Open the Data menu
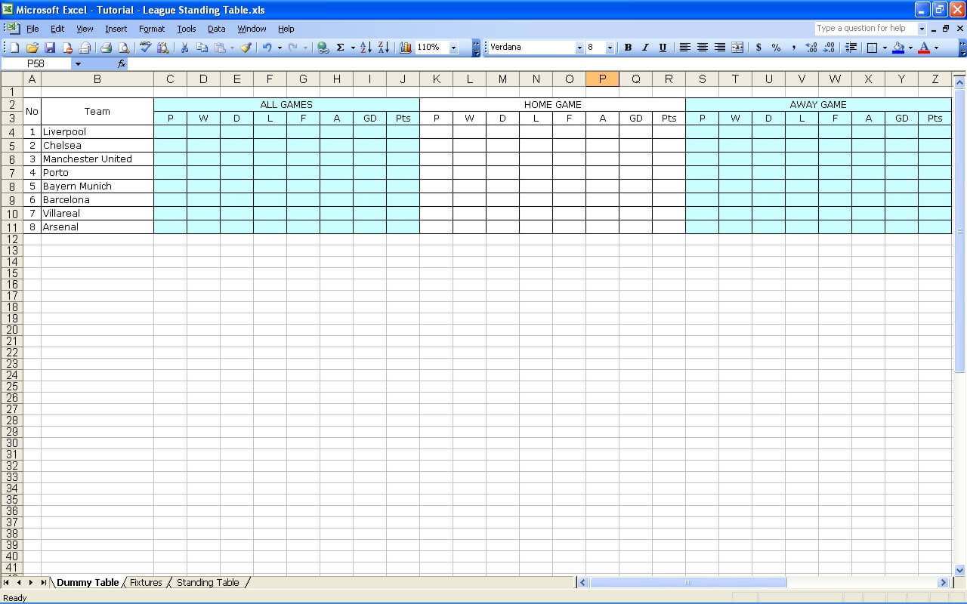 point(217,29)
